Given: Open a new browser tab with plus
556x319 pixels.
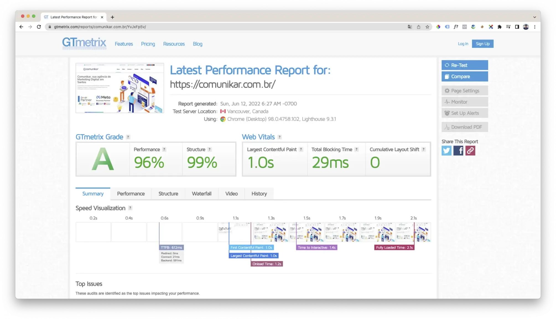Looking at the screenshot, I should tap(112, 17).
